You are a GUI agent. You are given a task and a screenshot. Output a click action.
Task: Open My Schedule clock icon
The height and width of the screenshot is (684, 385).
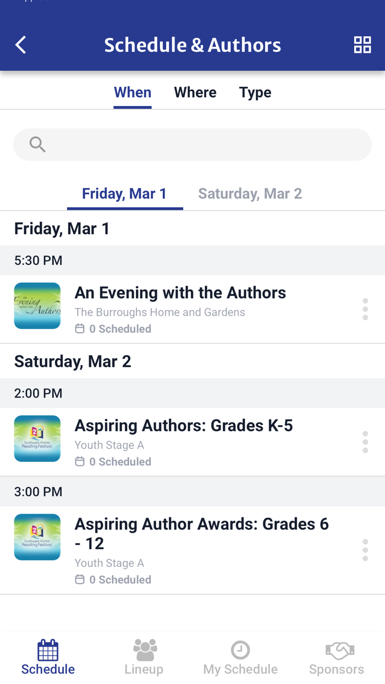tap(240, 649)
